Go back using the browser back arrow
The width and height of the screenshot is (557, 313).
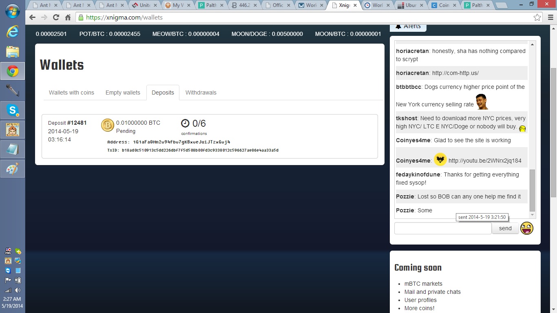point(33,18)
